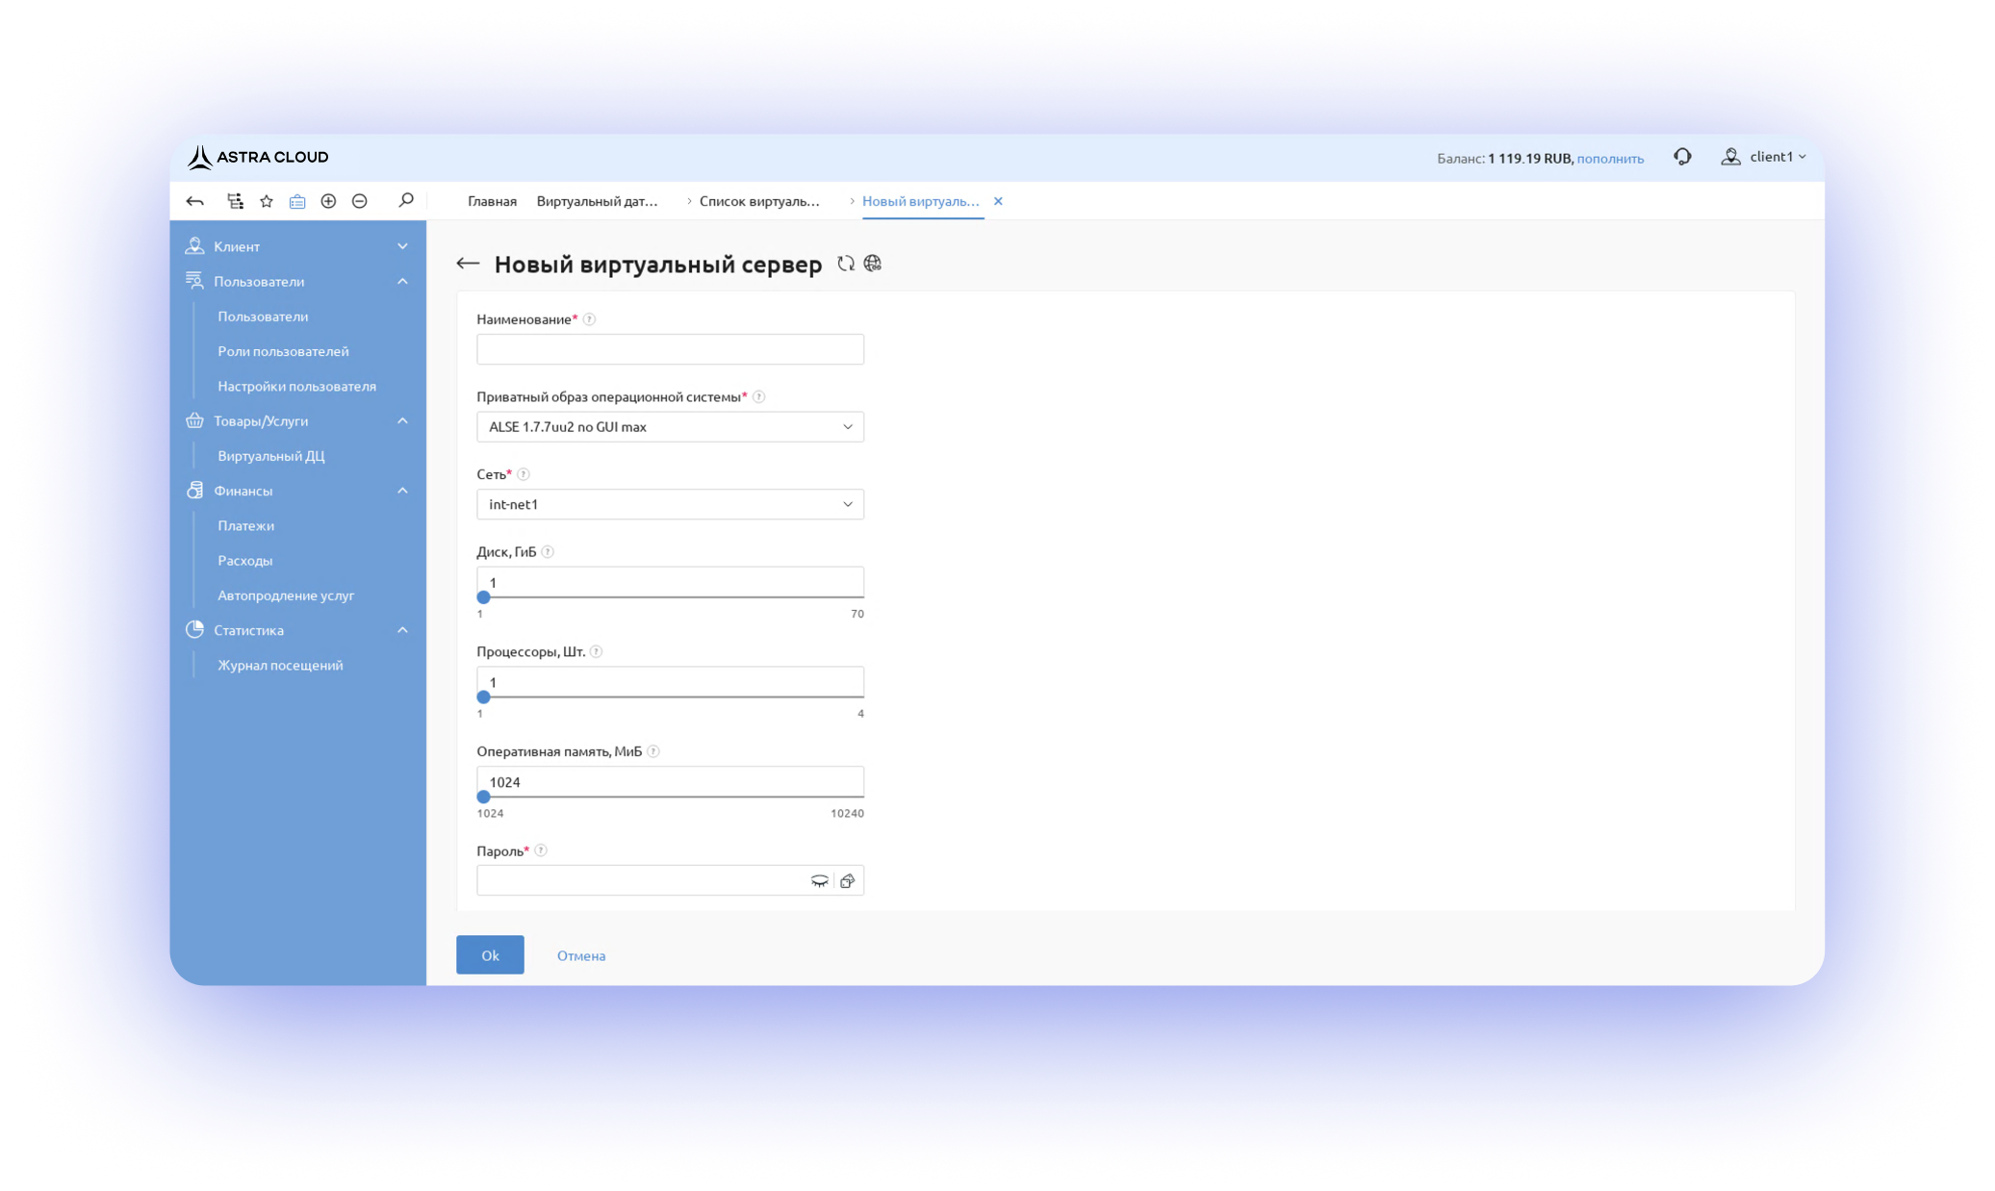Click the Ok button
This screenshot has width=1995, height=1191.
(490, 955)
